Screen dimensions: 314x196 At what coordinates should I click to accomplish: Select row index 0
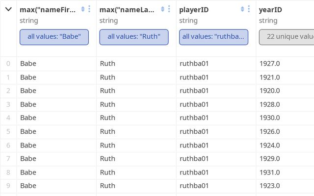coord(8,63)
